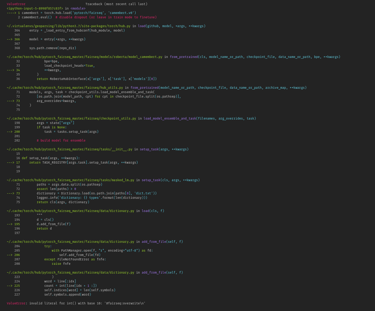375x311 pixels.
Task: Click line 73 "dictionary = Dictionary.load" code
Action: click(97, 193)
